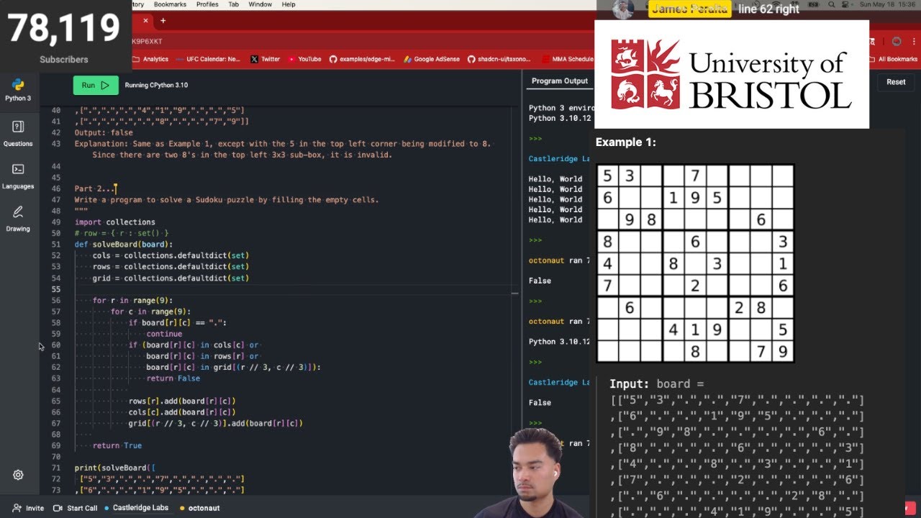Click 'def solveBoard(board):' on line 51
Viewport: 921px width, 518px height.
(x=124, y=245)
